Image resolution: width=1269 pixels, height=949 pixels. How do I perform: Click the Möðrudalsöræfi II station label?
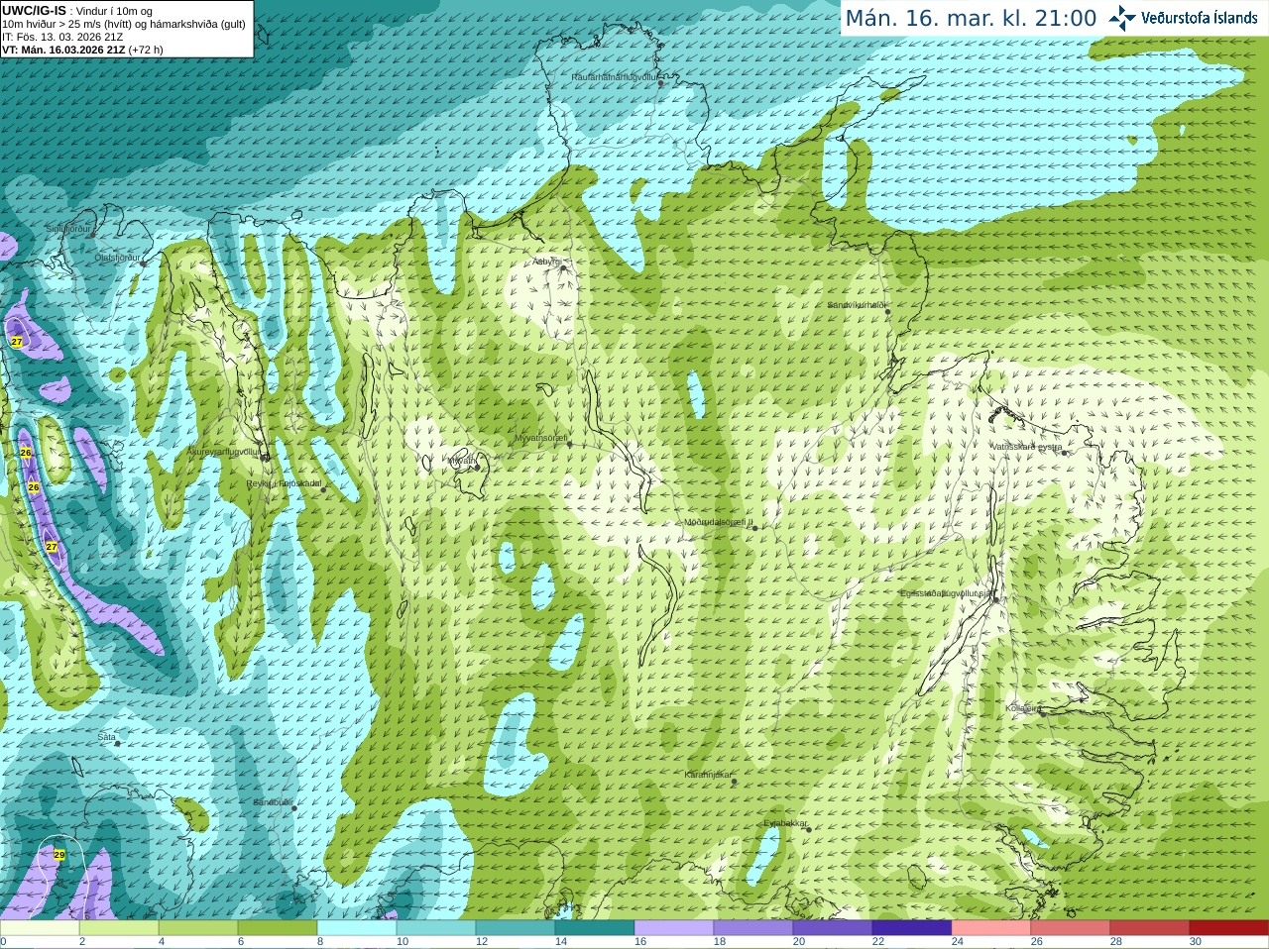click(x=719, y=522)
